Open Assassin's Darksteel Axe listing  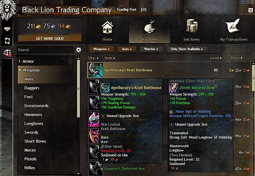125,168
